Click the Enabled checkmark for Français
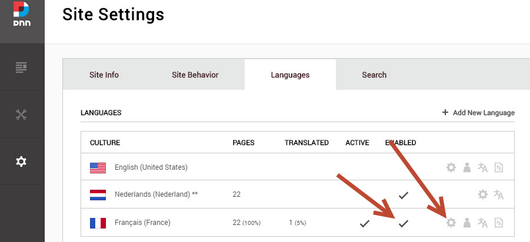The width and height of the screenshot is (530, 242). pyautogui.click(x=403, y=223)
